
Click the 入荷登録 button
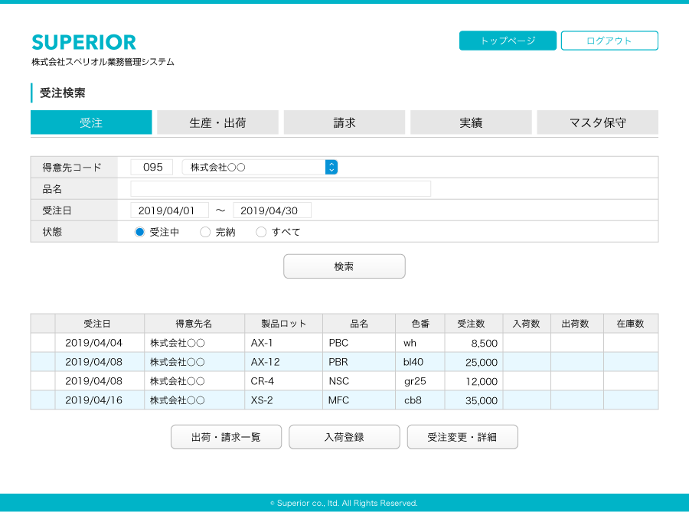point(344,437)
